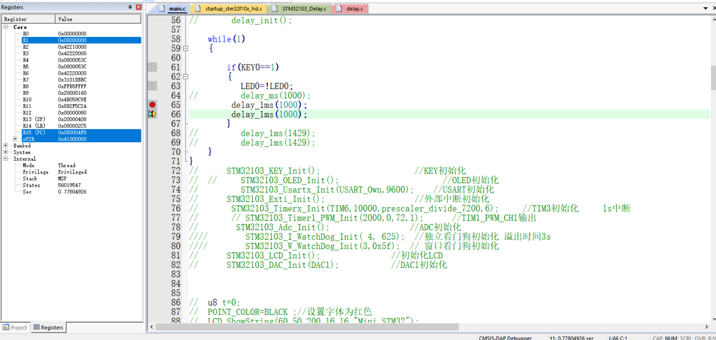Click the if(KEY0==1) statement
Screen dimensions: 716x340
(253, 67)
